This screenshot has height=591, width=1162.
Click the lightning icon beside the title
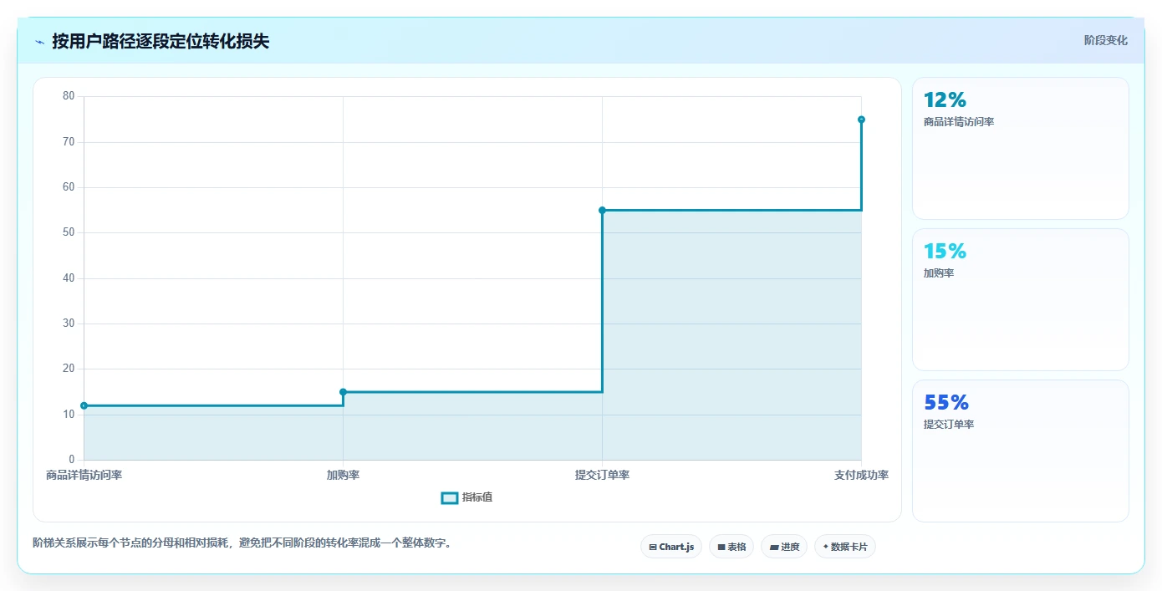point(39,42)
